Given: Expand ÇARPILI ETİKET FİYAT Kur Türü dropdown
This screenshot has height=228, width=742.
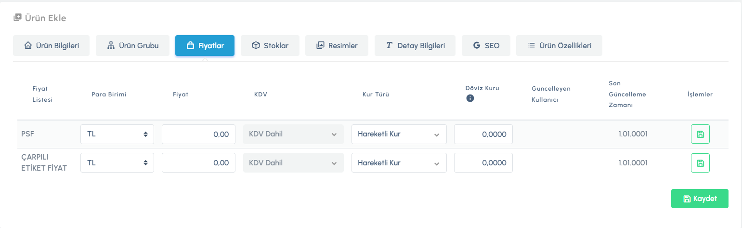Looking at the screenshot, I should 399,163.
